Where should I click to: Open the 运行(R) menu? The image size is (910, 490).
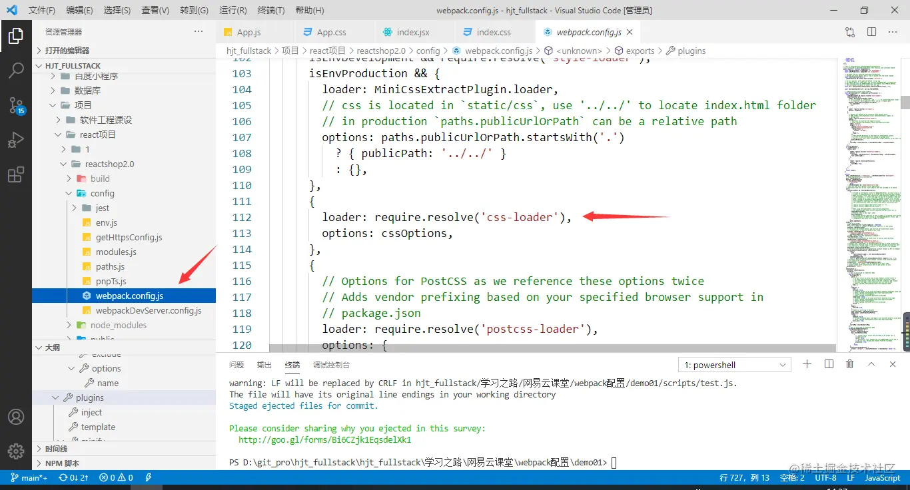click(232, 11)
